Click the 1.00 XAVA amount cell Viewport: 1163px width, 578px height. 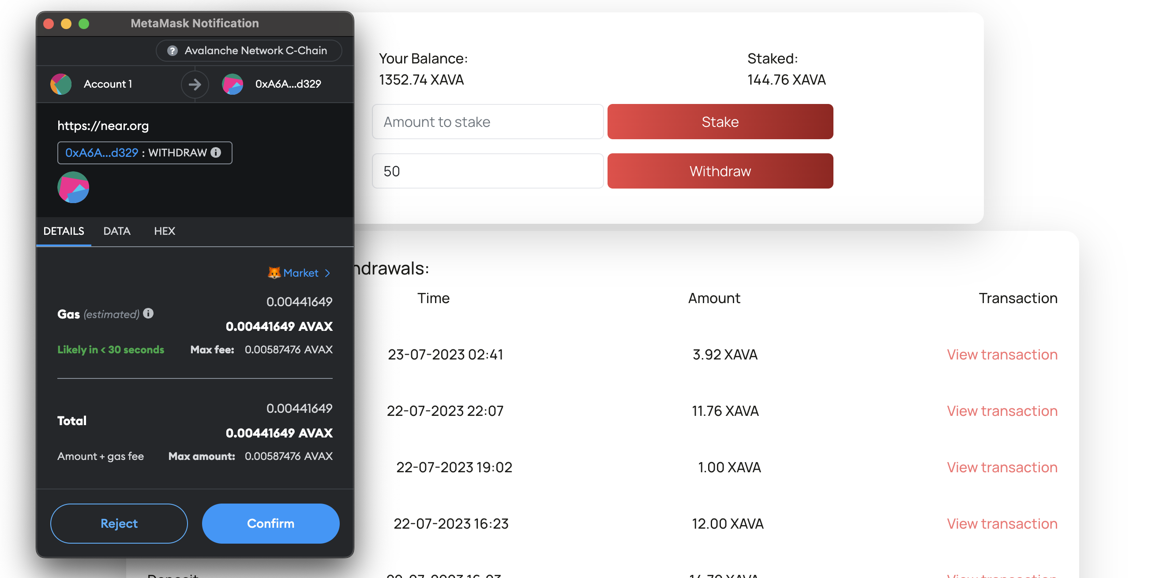[x=729, y=467]
